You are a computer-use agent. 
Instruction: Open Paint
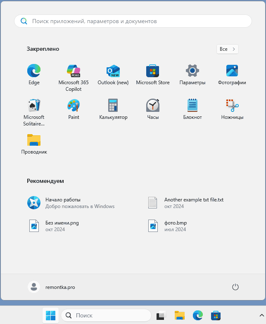coord(74,109)
